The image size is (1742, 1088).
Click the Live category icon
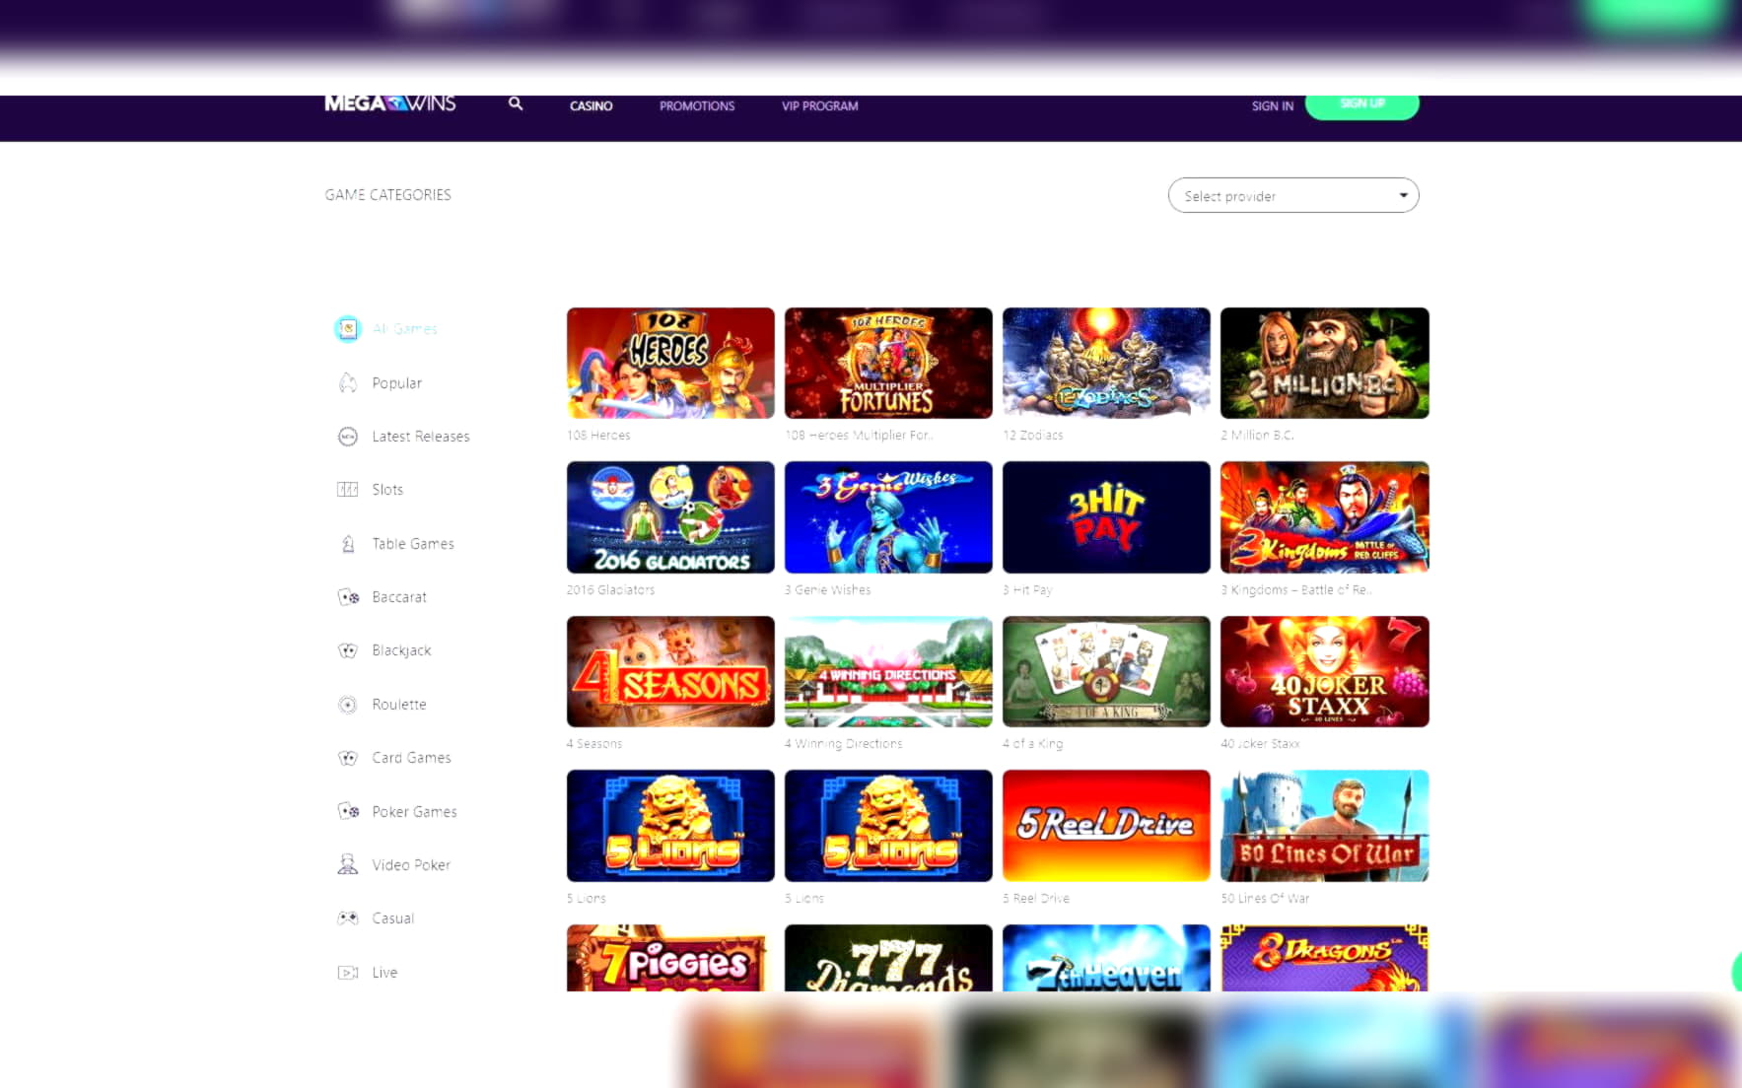coord(347,973)
